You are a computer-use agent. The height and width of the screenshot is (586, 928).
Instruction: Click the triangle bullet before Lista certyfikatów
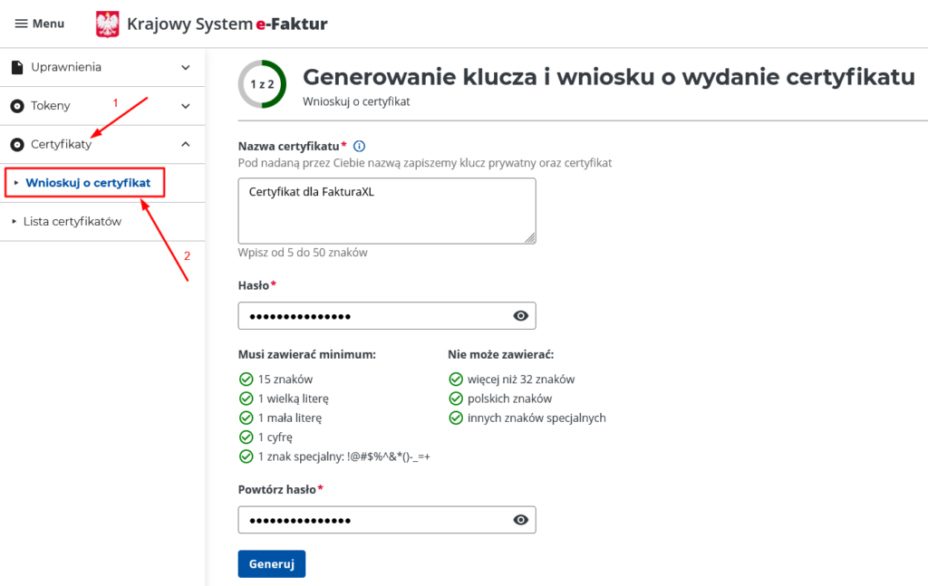tap(14, 221)
